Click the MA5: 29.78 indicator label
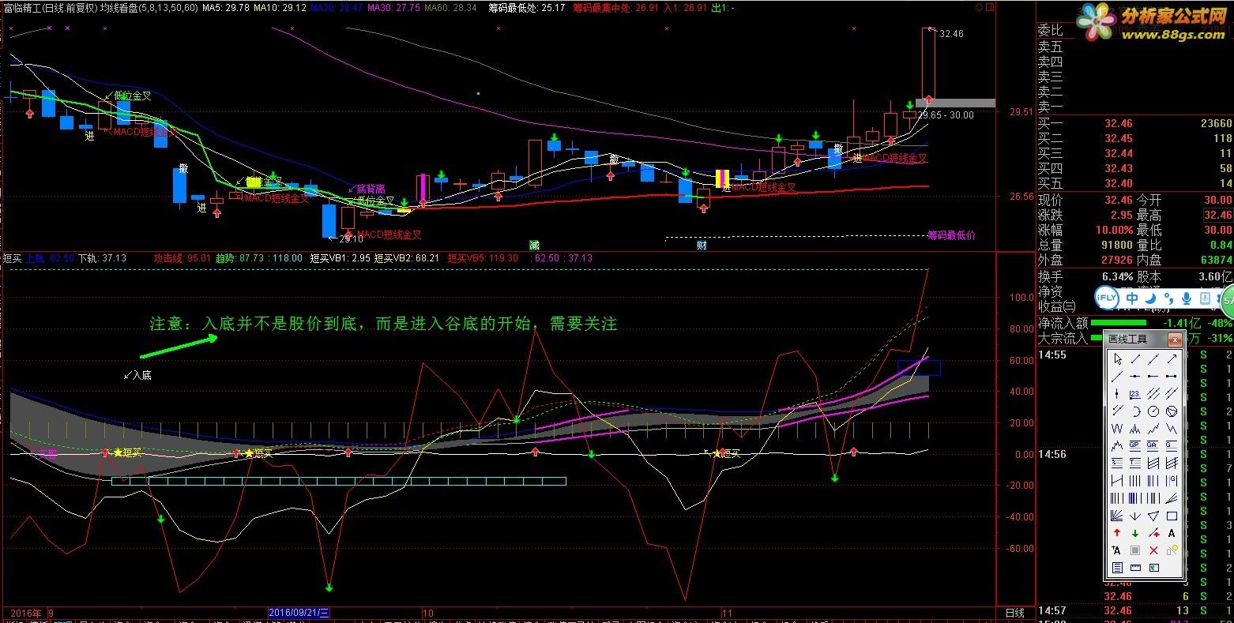This screenshot has height=623, width=1234. (x=226, y=8)
